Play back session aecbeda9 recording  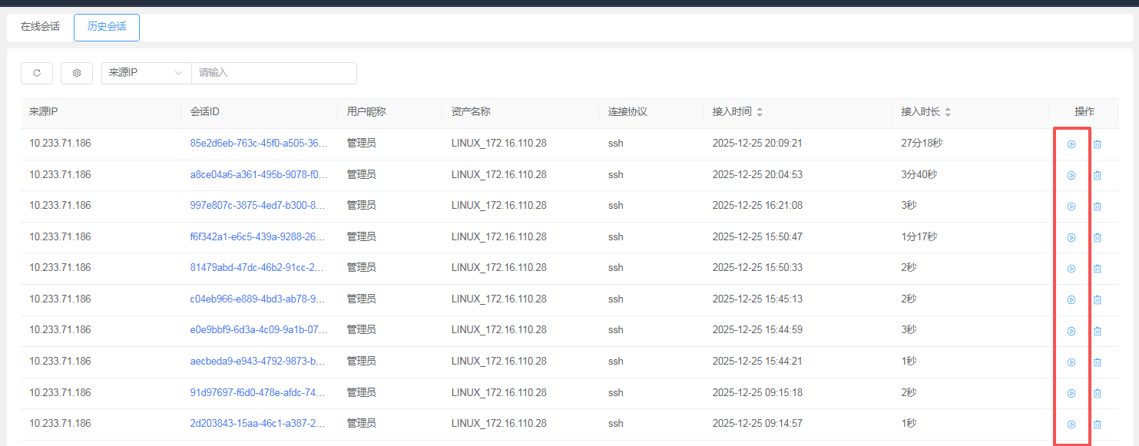coord(1071,362)
